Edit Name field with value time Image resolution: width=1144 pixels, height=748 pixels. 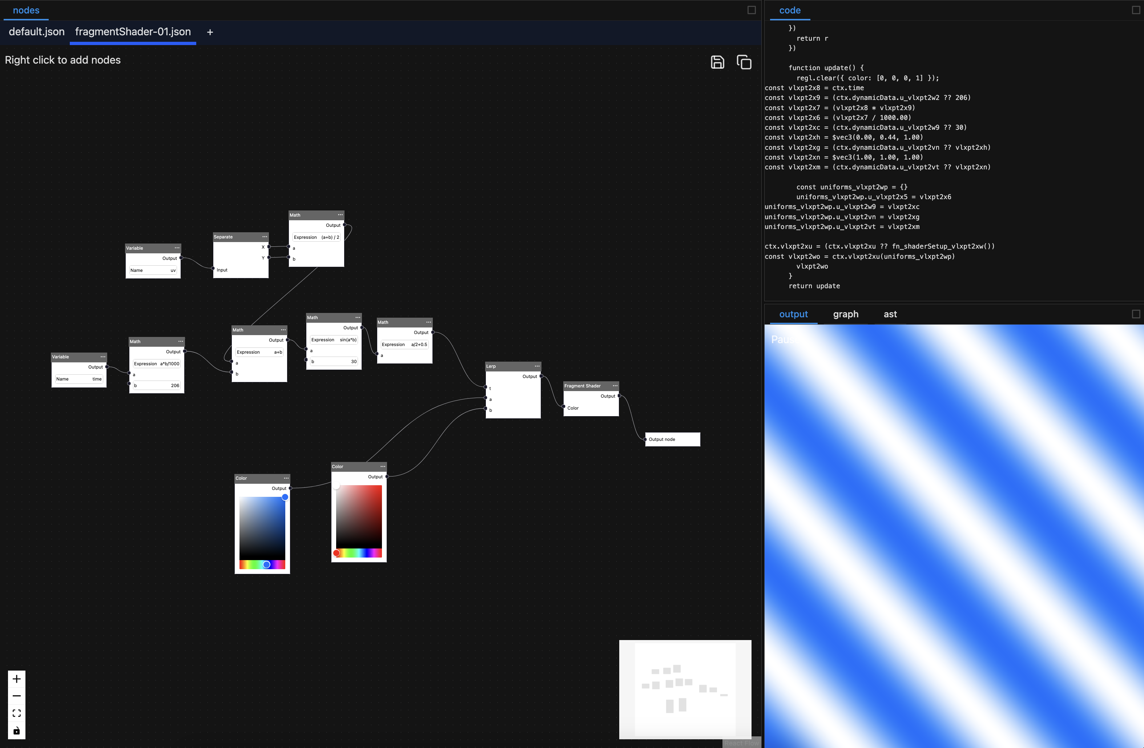[79, 379]
